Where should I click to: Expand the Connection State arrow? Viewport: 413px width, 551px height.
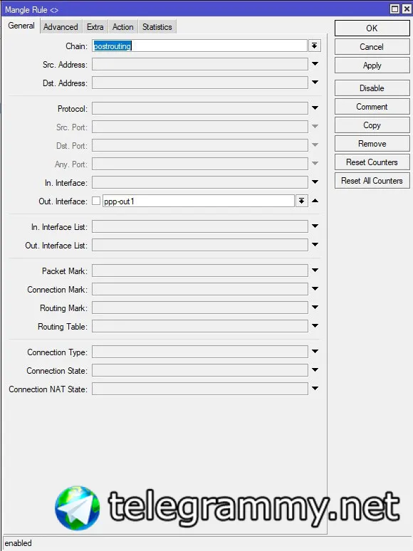(315, 370)
